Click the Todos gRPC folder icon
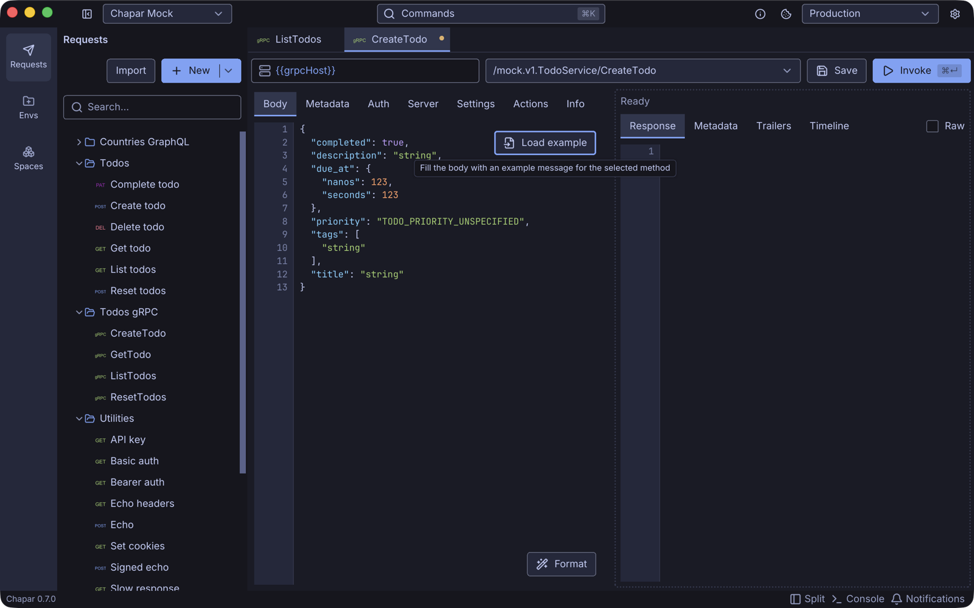Image resolution: width=974 pixels, height=608 pixels. click(x=90, y=312)
